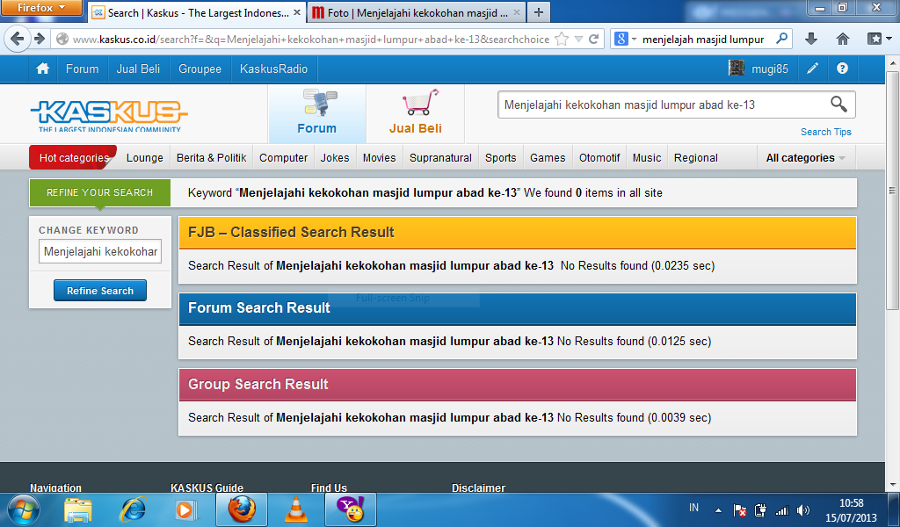Click the mugi85 username link
Viewport: 900px width, 527px height.
(770, 69)
